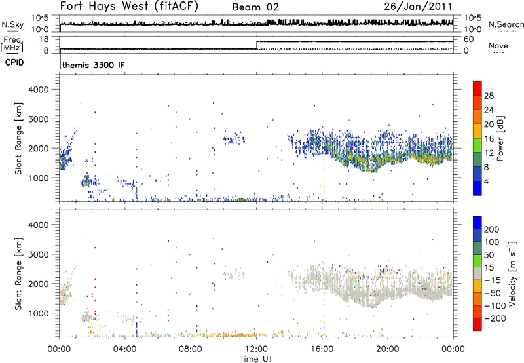This screenshot has width=524, height=363.
Task: Select the "12" label on Power colorbar
Action: [489, 153]
